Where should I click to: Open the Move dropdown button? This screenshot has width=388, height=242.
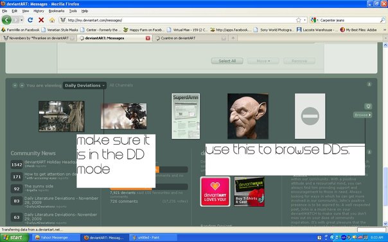click(x=263, y=61)
